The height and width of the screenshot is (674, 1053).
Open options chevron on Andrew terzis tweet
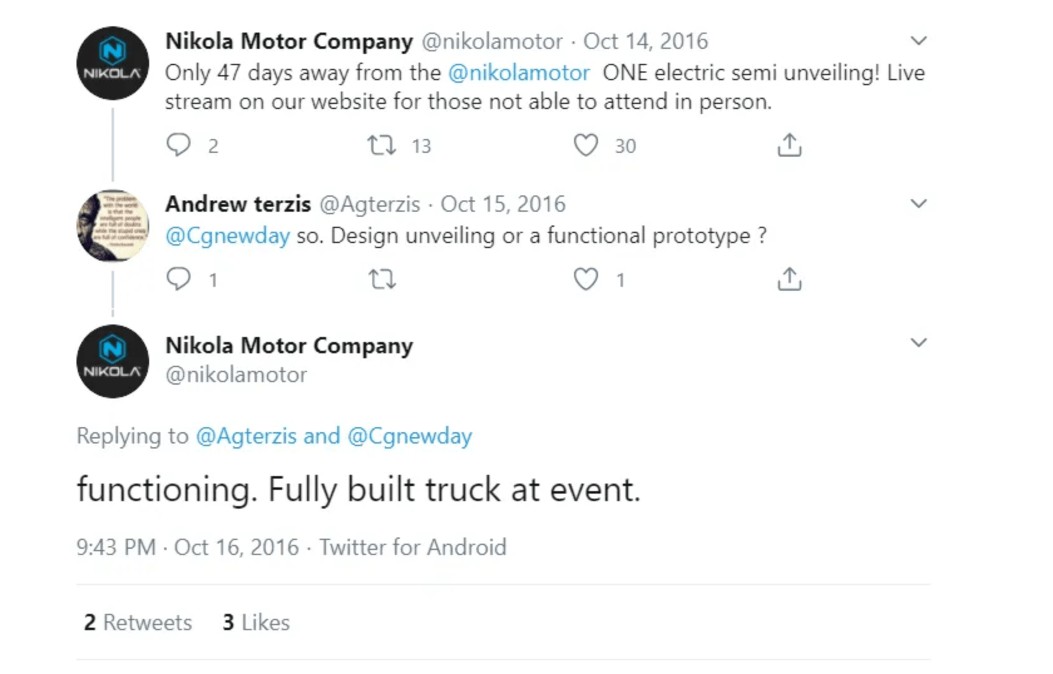[918, 204]
